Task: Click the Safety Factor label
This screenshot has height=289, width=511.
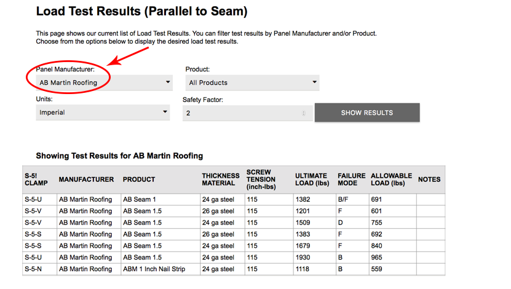Action: [203, 100]
